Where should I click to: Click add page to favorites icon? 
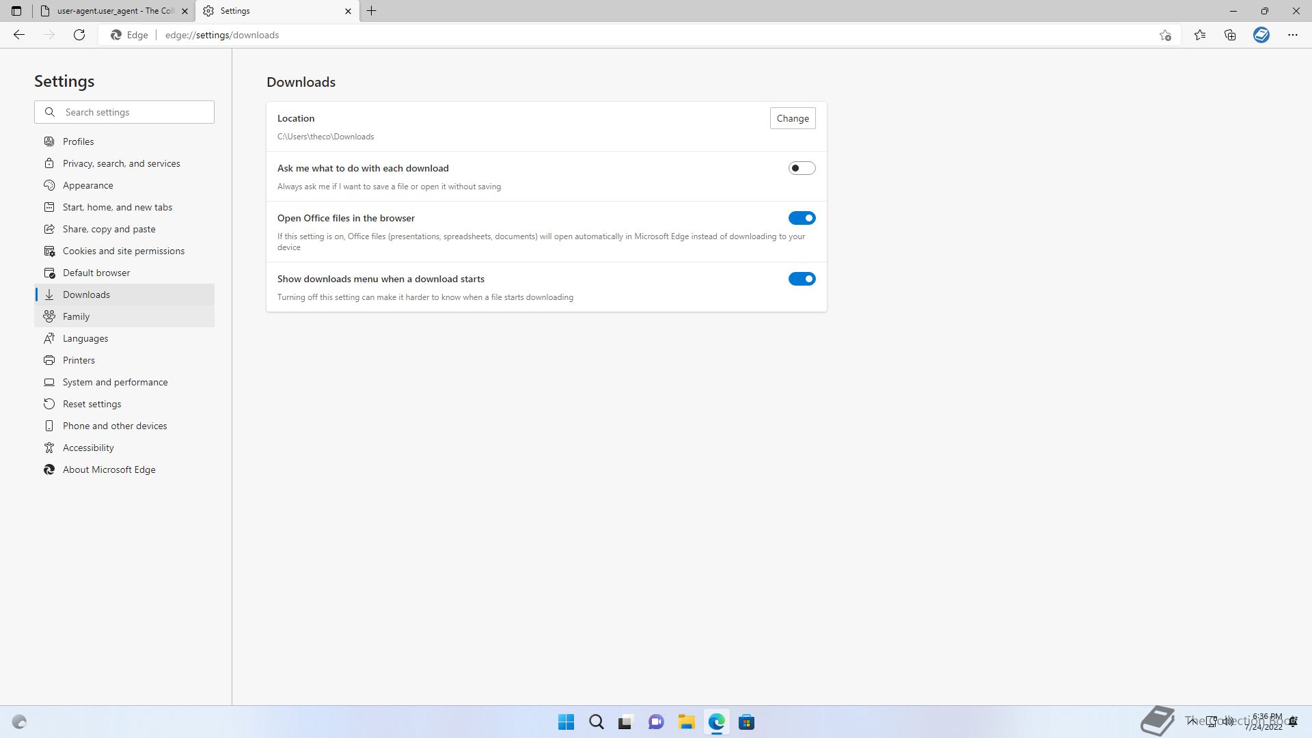click(1165, 35)
